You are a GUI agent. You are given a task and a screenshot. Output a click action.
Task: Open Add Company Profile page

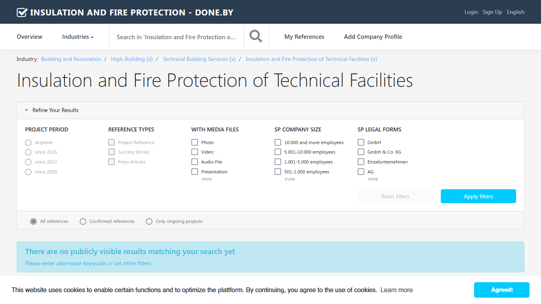coord(373,37)
